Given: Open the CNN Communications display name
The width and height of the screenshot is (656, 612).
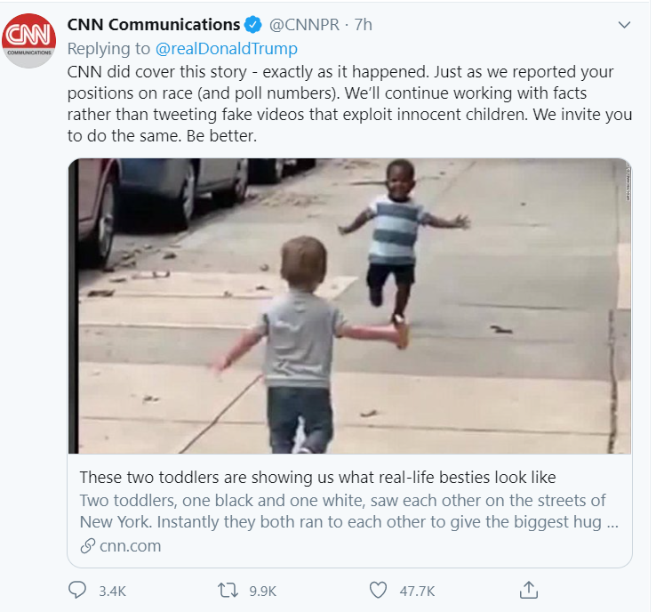Looking at the screenshot, I should [x=153, y=25].
